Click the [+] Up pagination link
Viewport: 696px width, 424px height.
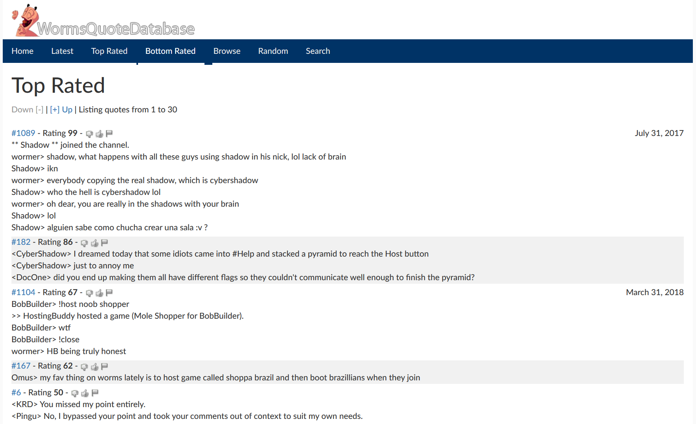tap(61, 110)
